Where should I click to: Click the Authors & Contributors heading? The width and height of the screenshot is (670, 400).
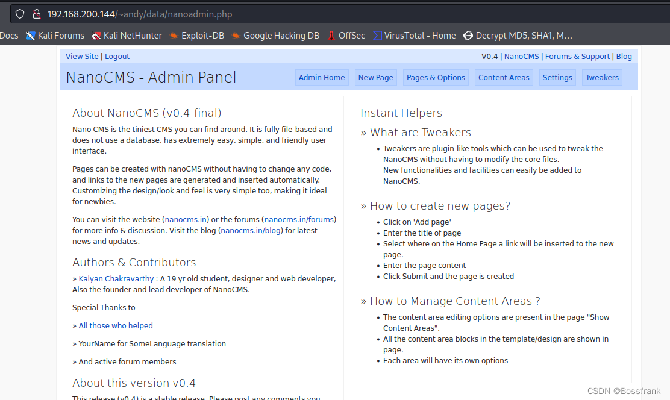click(134, 263)
